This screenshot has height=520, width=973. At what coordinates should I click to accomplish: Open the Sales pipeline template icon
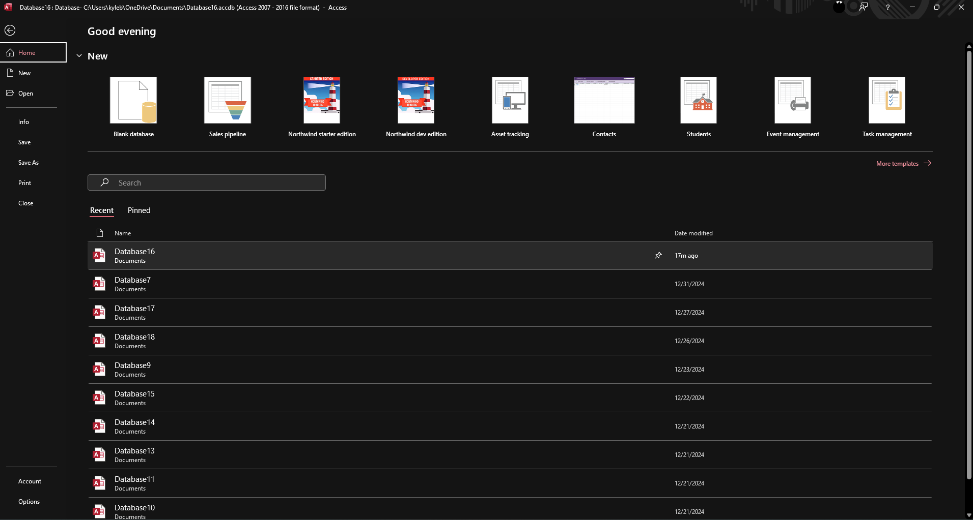[x=228, y=100]
